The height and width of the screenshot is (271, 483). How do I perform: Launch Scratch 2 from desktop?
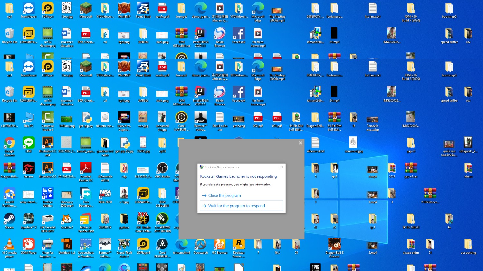pos(67,221)
